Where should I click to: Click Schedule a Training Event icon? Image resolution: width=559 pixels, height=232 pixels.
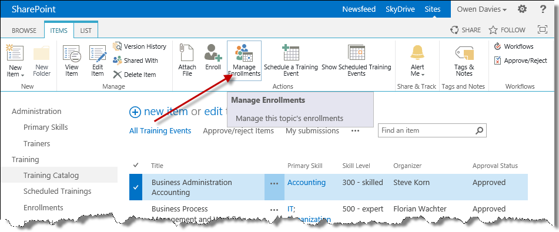[290, 53]
